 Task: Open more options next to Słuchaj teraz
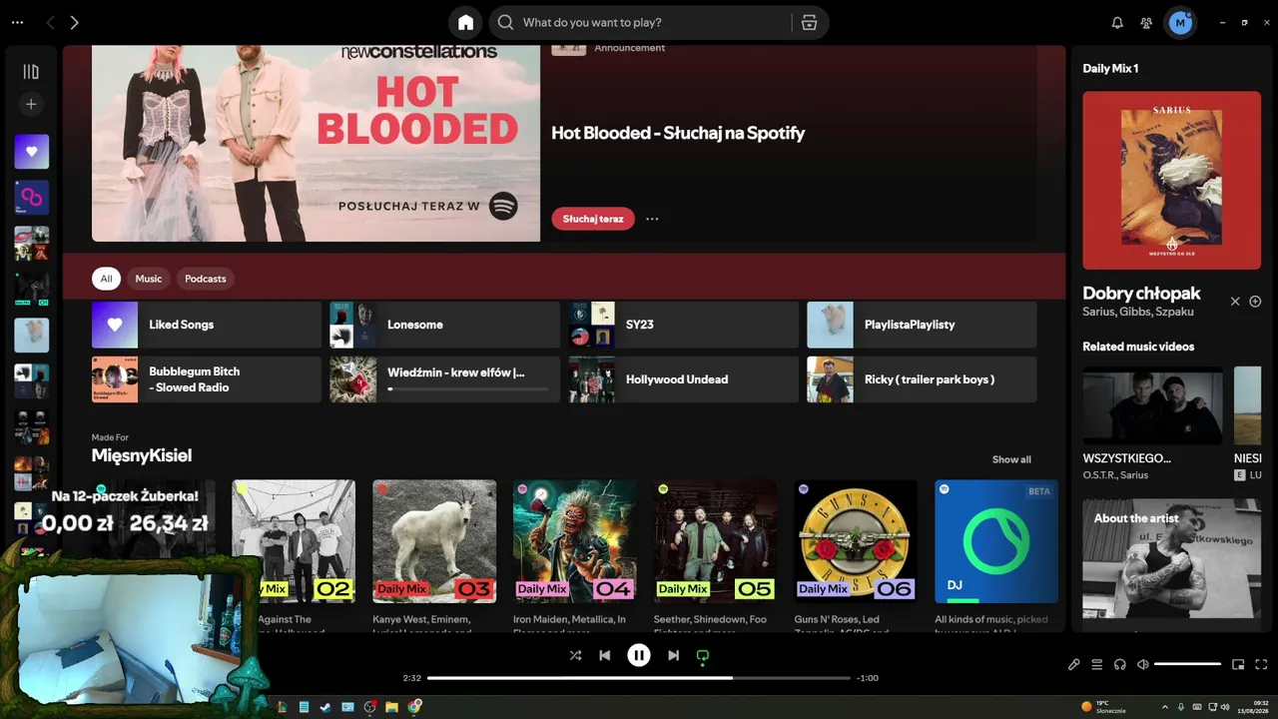pyautogui.click(x=652, y=219)
